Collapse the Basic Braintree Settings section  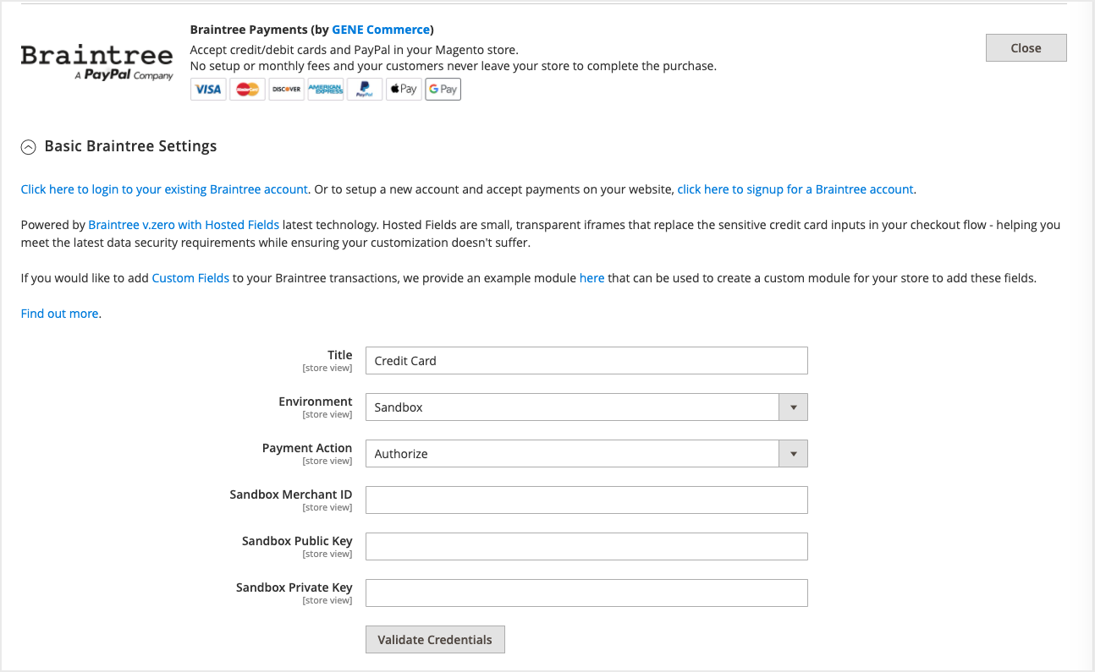click(x=29, y=147)
